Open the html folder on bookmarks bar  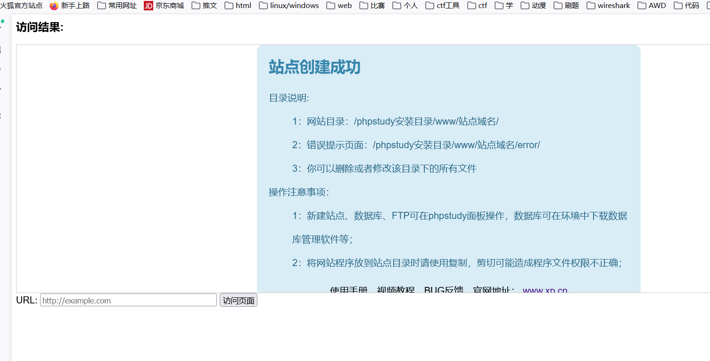[238, 6]
